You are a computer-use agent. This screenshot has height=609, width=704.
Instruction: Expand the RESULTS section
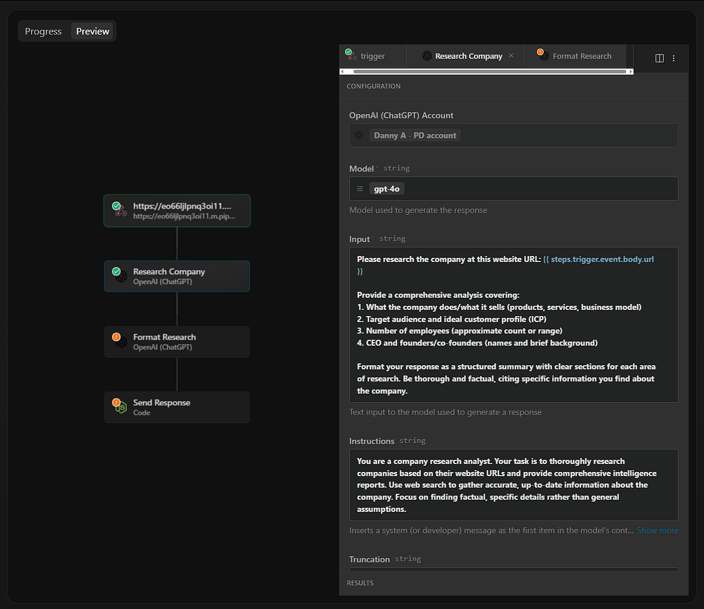(514, 583)
